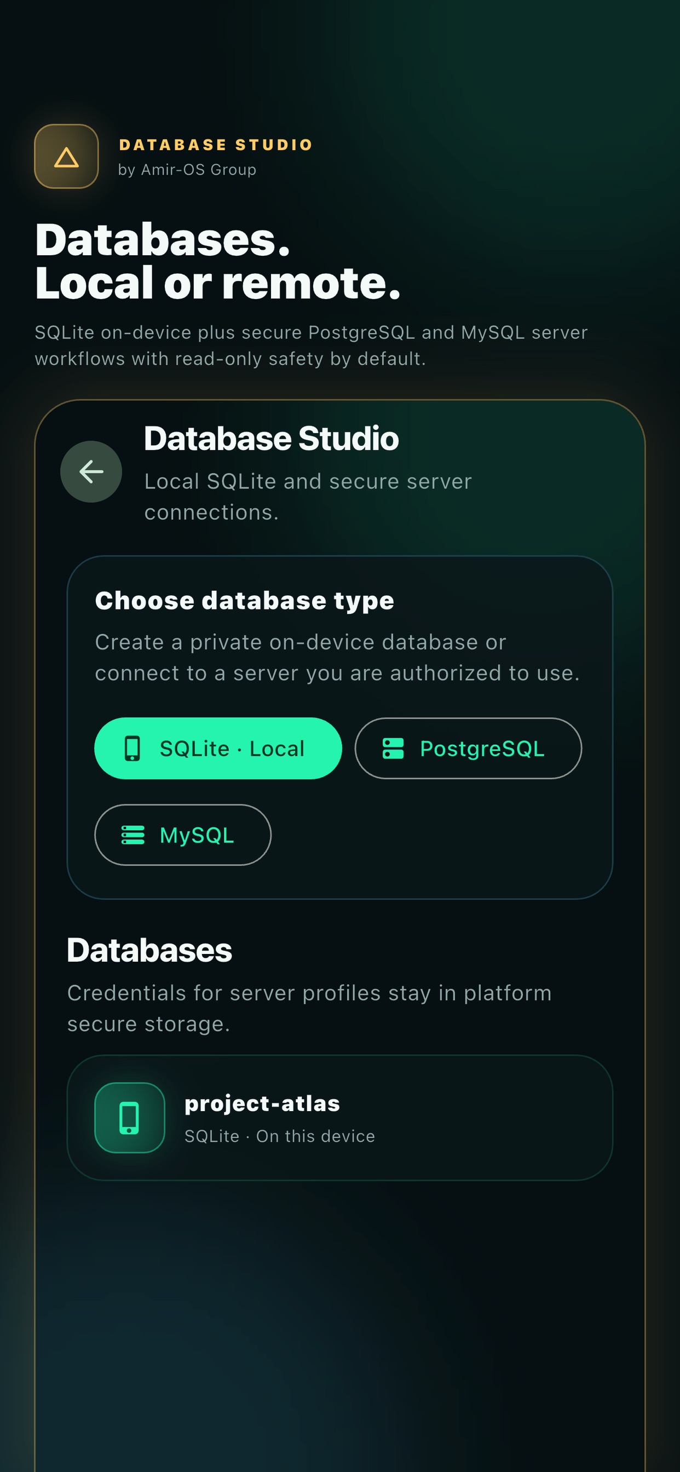Click the 'Databases' section heading

pos(149,950)
